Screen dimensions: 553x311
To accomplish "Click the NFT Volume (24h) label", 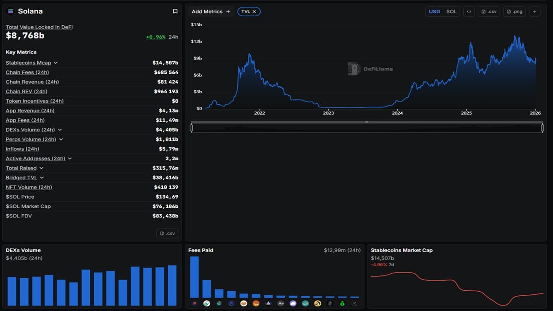I will 29,187.
